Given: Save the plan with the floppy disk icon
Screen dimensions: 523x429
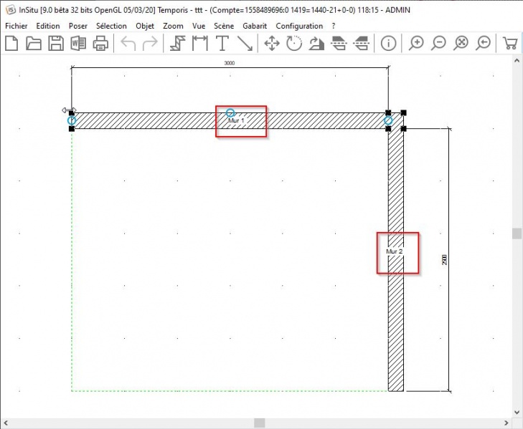Looking at the screenshot, I should pos(55,44).
